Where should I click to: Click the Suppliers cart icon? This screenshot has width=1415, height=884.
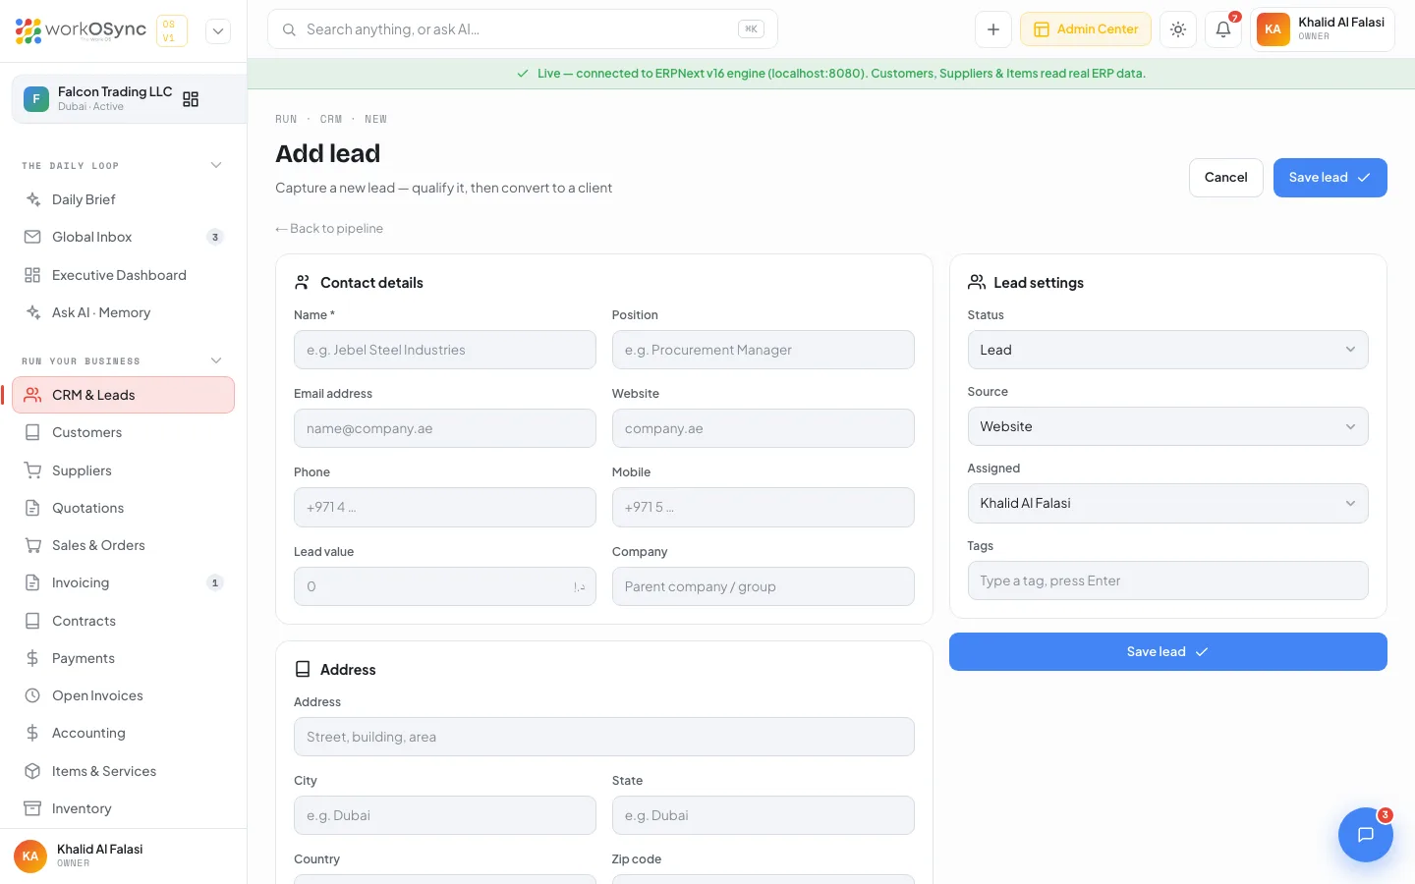pos(32,470)
